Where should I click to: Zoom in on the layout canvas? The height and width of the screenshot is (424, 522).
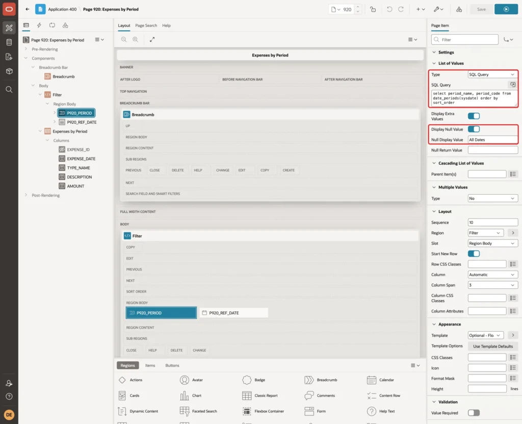click(135, 40)
